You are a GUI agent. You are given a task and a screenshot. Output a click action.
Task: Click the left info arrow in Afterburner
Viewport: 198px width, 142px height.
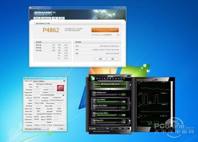pos(91,85)
